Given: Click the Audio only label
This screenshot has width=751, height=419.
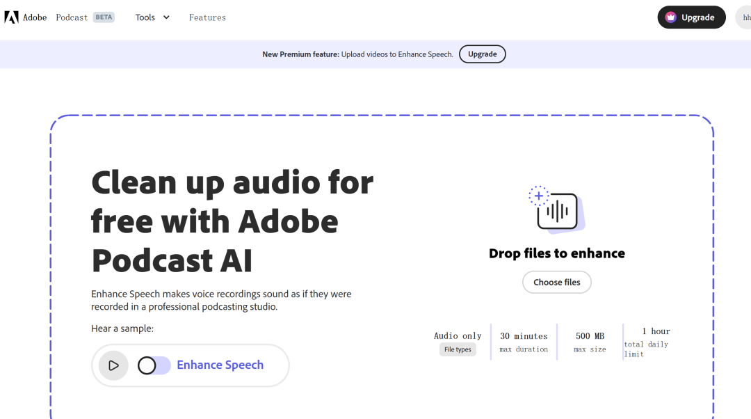Looking at the screenshot, I should [458, 335].
